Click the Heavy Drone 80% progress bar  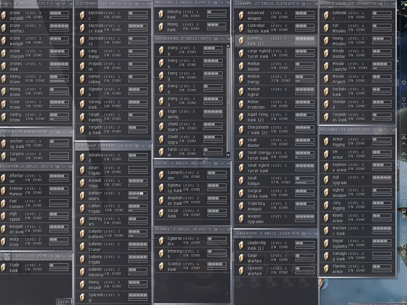(x=59, y=81)
